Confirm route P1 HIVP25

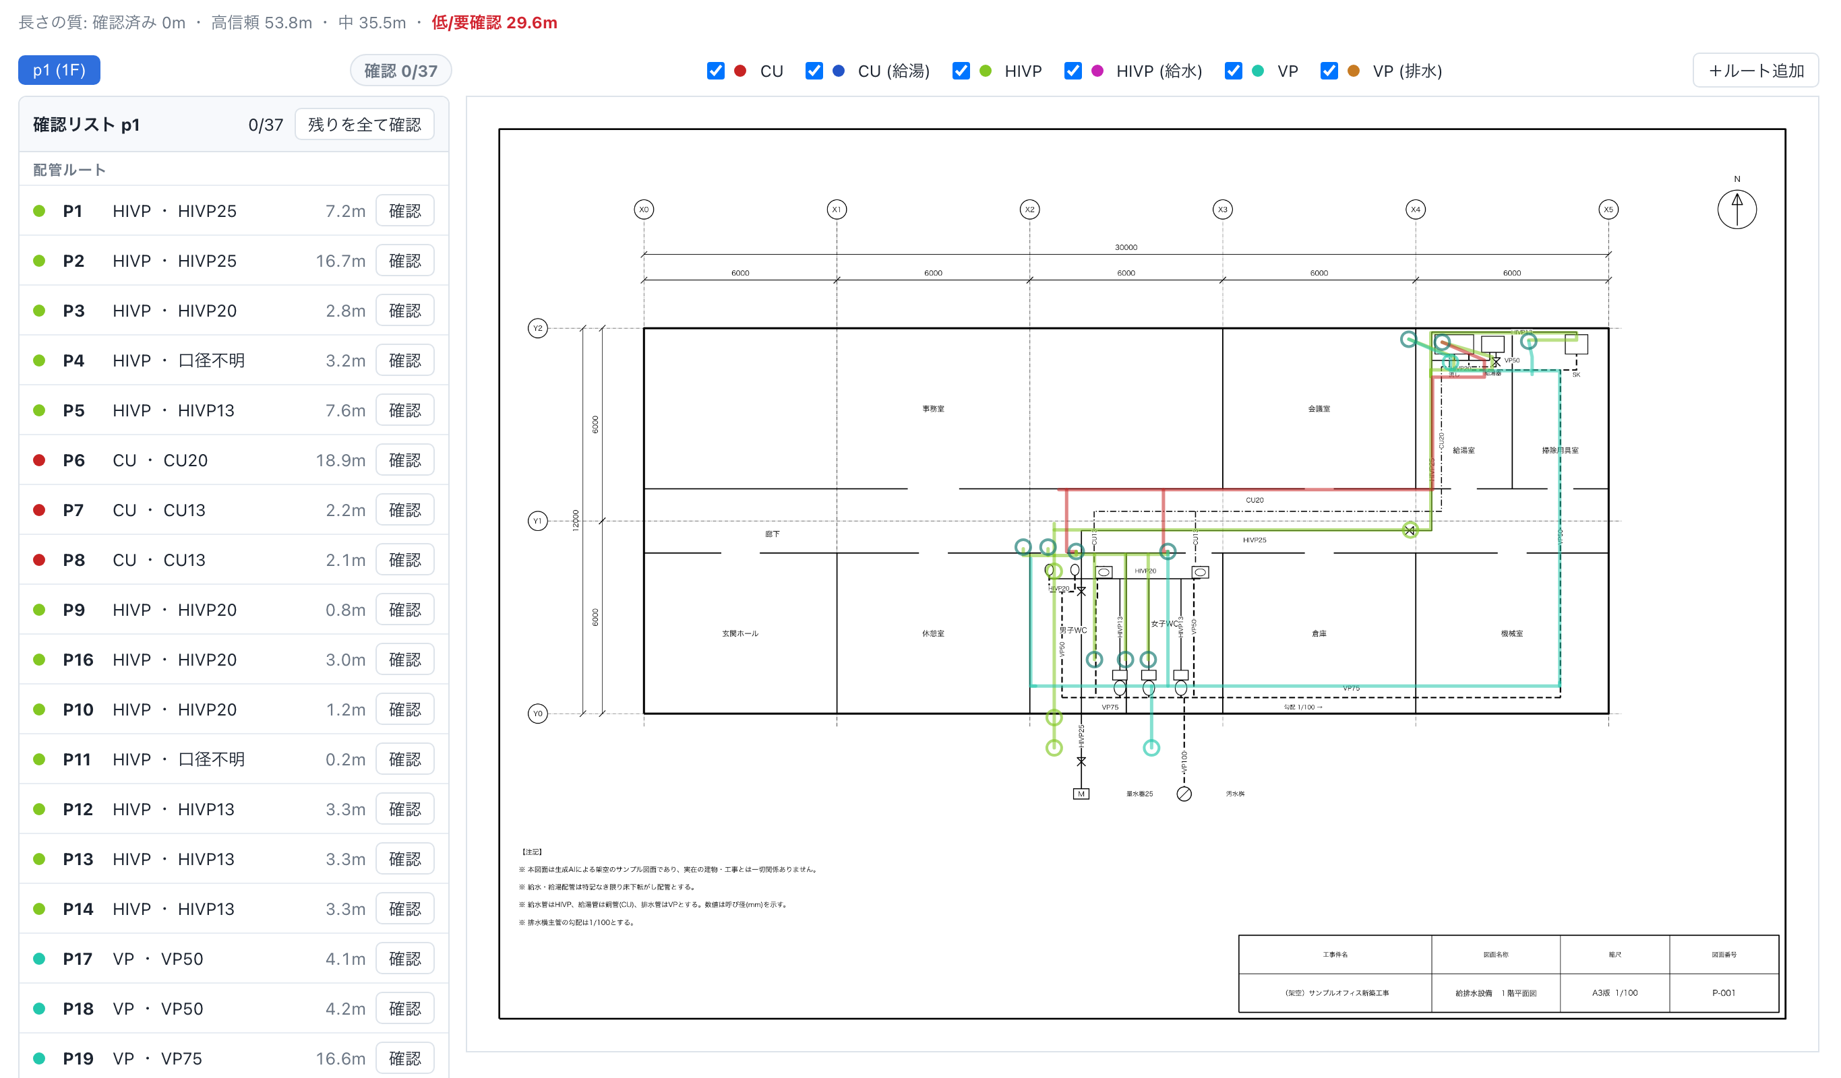pos(404,211)
